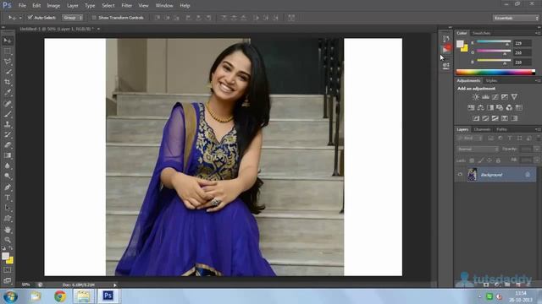Viewport: 542px width, 304px height.
Task: Open the layer Kind filter dropdown
Action: (x=470, y=138)
